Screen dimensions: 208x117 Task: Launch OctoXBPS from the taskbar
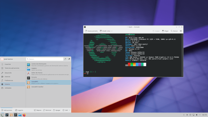(11, 115)
